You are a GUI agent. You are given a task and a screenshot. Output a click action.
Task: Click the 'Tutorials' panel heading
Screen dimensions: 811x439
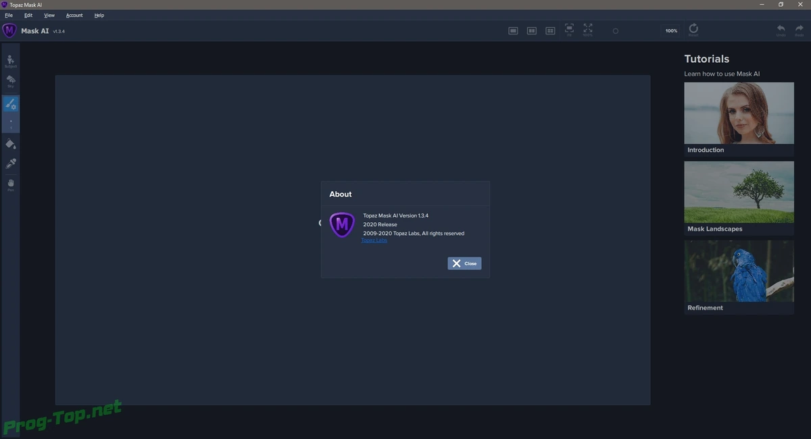707,59
